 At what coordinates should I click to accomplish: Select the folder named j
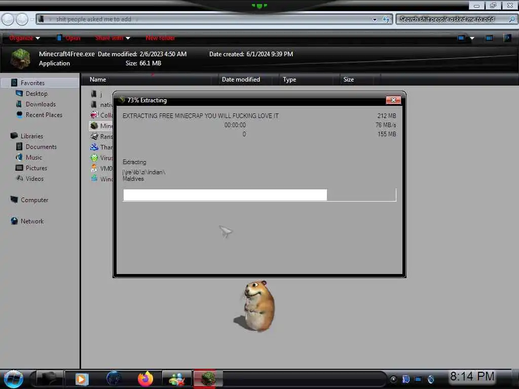click(x=96, y=94)
